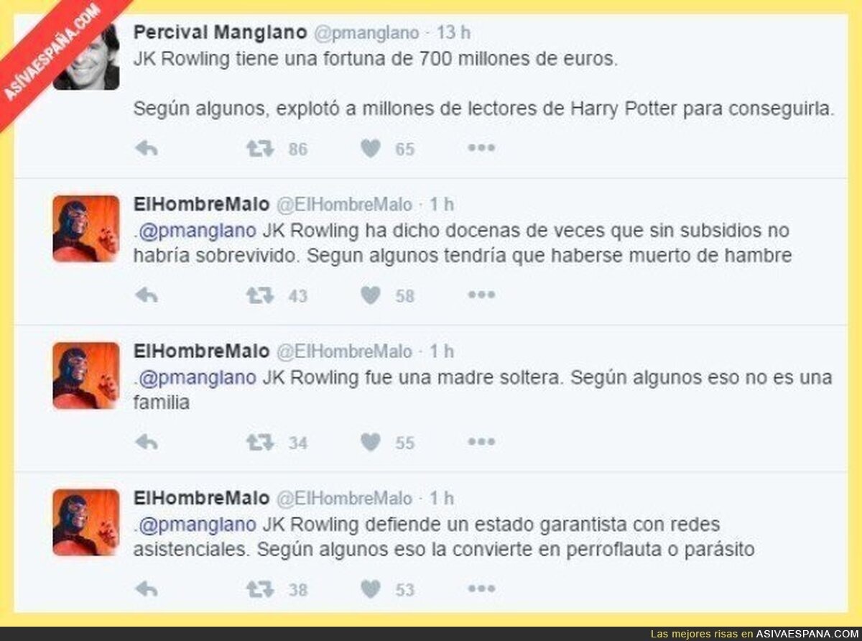The height and width of the screenshot is (641, 862).
Task: Like the tweet with 53 likes
Action: click(x=371, y=589)
